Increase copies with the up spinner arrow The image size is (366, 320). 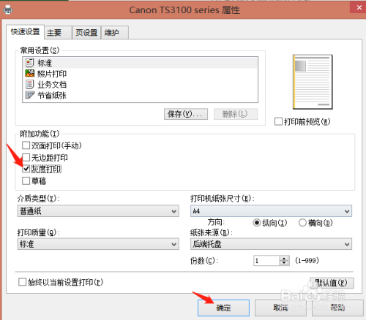284,259
